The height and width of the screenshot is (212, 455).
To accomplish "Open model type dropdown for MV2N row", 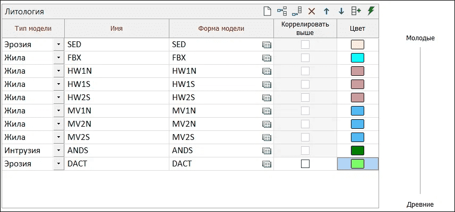I will [x=58, y=124].
